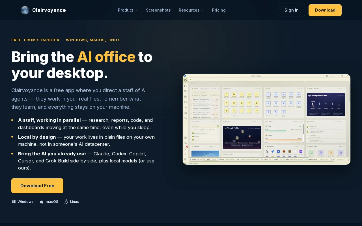
Task: Select the Cypress agent tab in the preview
Action: coord(210,159)
